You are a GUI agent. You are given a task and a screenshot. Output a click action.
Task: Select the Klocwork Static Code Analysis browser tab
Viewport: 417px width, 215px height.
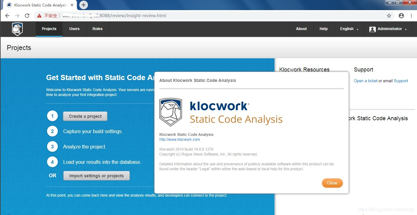(40, 5)
